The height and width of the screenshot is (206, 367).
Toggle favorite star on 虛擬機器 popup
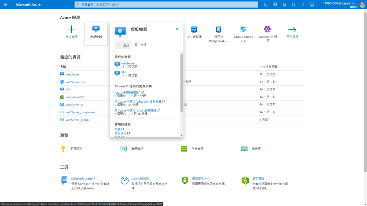click(177, 29)
